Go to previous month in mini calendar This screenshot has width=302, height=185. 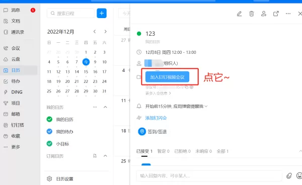coord(95,32)
